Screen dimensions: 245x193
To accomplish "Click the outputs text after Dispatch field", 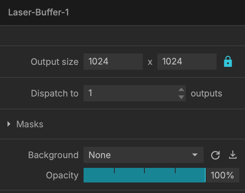I will pyautogui.click(x=206, y=94).
